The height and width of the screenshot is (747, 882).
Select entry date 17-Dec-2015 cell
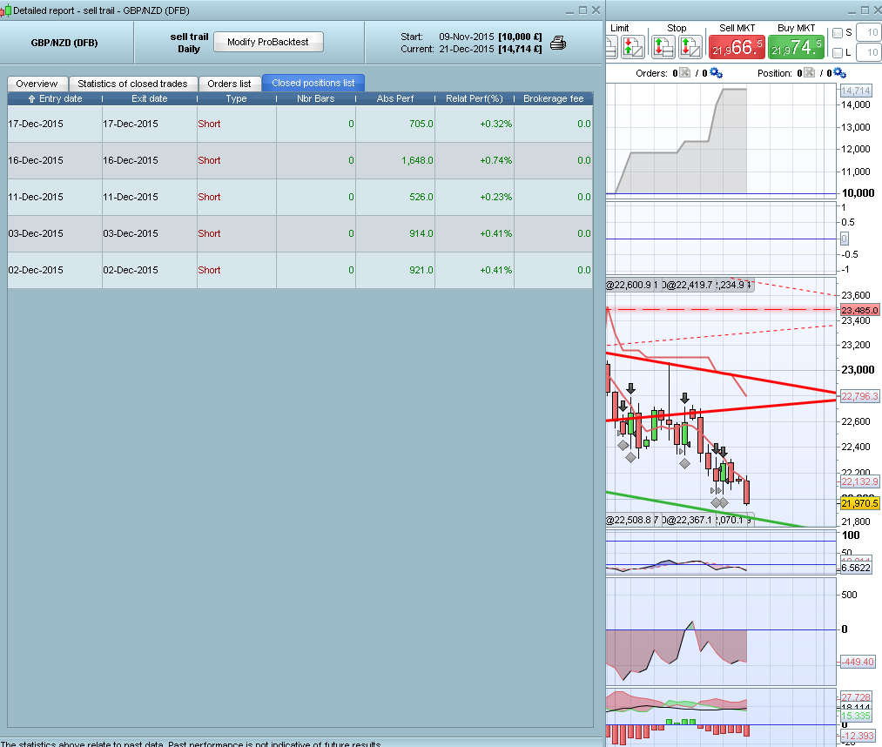tap(55, 124)
